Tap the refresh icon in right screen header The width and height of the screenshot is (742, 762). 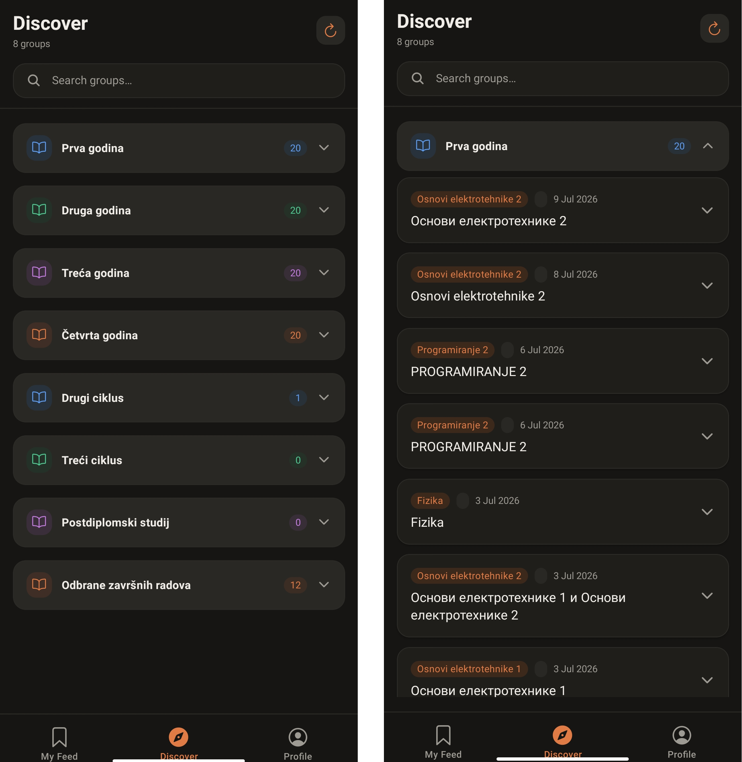[x=714, y=28]
